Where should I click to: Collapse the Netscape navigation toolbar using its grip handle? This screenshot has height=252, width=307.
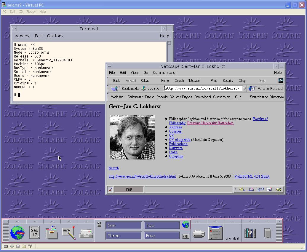click(x=108, y=80)
